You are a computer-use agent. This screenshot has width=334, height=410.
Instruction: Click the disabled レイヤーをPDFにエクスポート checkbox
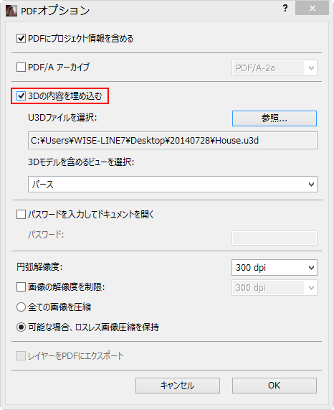pyautogui.click(x=21, y=355)
